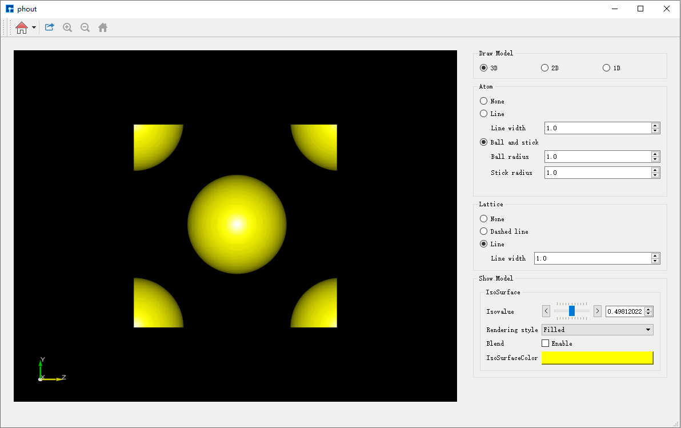681x428 pixels.
Task: Pick a new IsoSurfaceColor from yellow swatch
Action: click(x=597, y=358)
